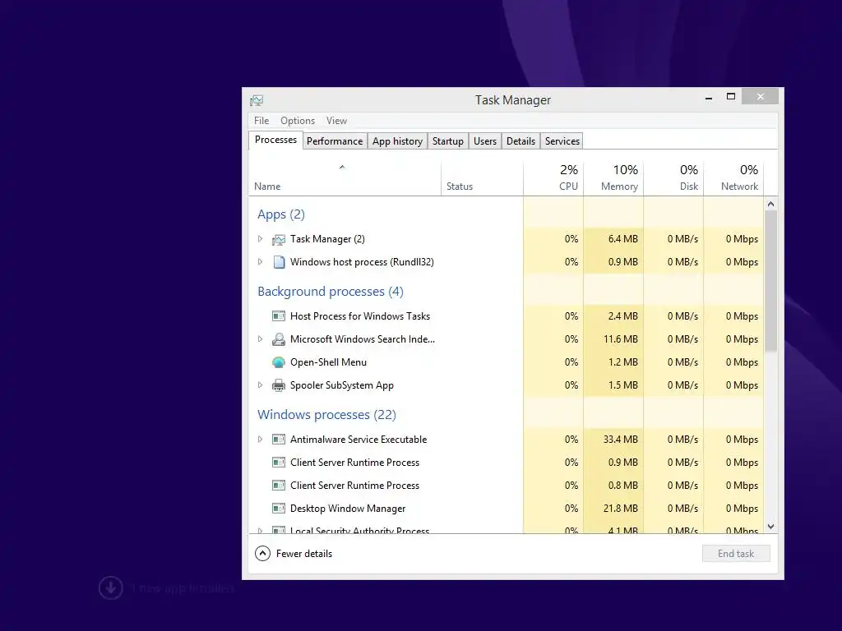
Task: Open the Options menu
Action: (x=298, y=121)
